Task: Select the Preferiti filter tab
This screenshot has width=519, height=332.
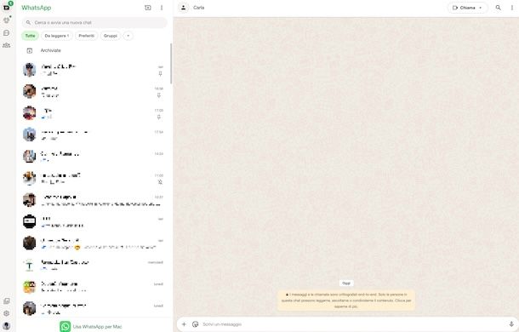Action: pos(87,36)
